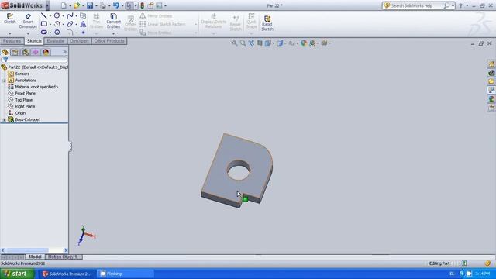Open the DimXpertManager tab
This screenshot has height=279, width=496.
click(x=36, y=52)
